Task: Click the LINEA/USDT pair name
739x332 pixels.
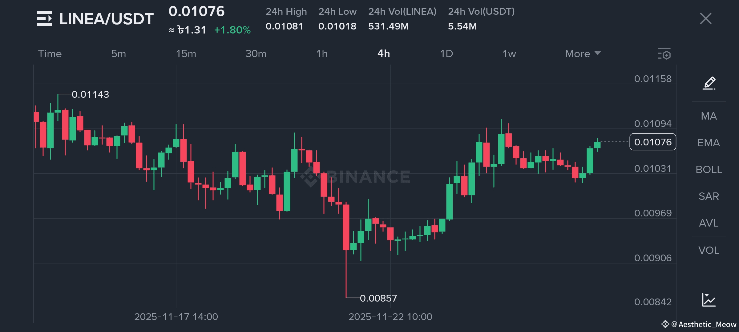Action: [106, 19]
